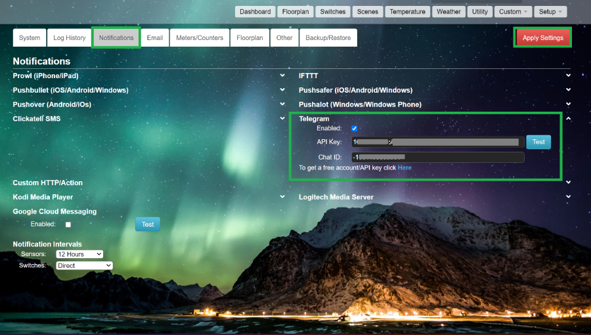Expand the Pushbullet section chevron
This screenshot has height=335, width=591.
click(x=282, y=90)
